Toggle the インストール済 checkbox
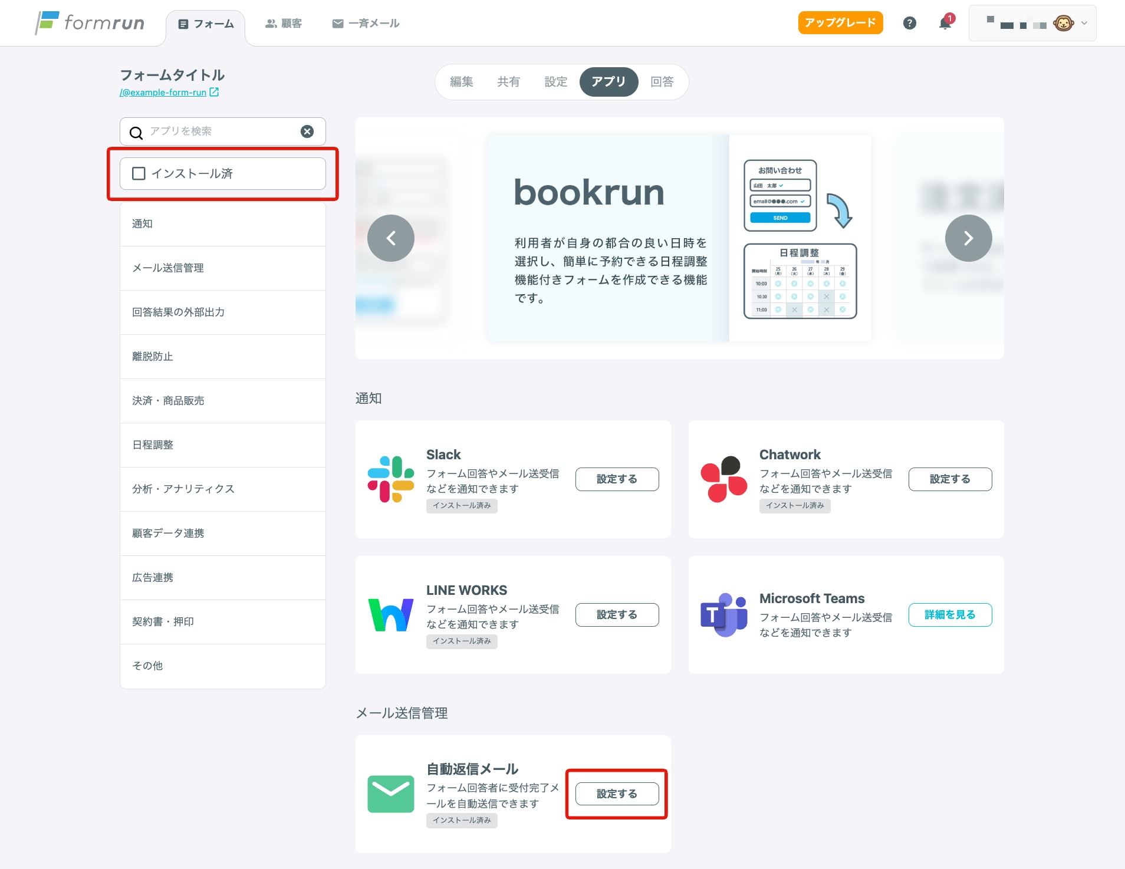This screenshot has height=869, width=1125. click(x=139, y=173)
